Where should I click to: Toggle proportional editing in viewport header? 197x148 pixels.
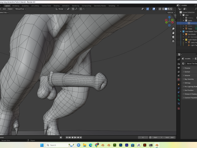pyautogui.click(x=81, y=9)
